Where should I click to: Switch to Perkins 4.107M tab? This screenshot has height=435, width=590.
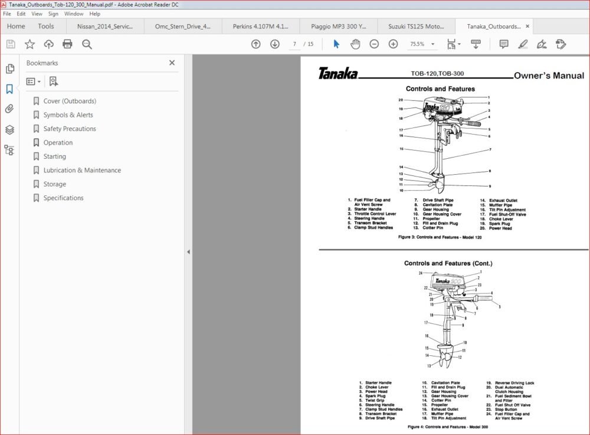click(260, 27)
